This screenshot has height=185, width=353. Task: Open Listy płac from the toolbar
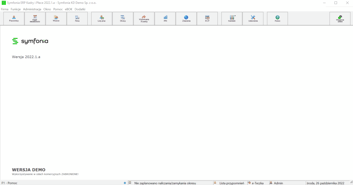(x=102, y=18)
